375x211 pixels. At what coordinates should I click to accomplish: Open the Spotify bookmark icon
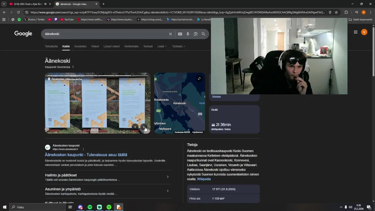click(19, 20)
